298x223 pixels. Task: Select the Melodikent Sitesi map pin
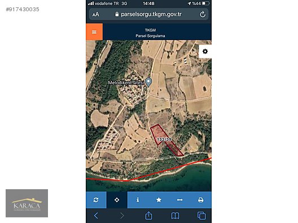point(148,82)
